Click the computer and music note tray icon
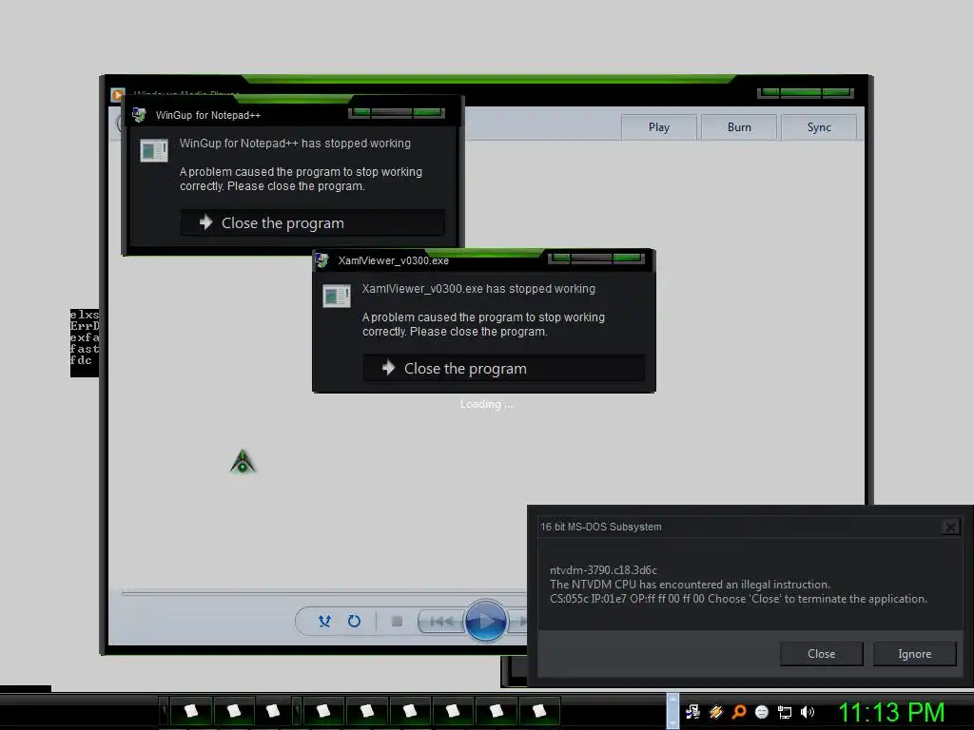This screenshot has height=730, width=974. click(692, 712)
